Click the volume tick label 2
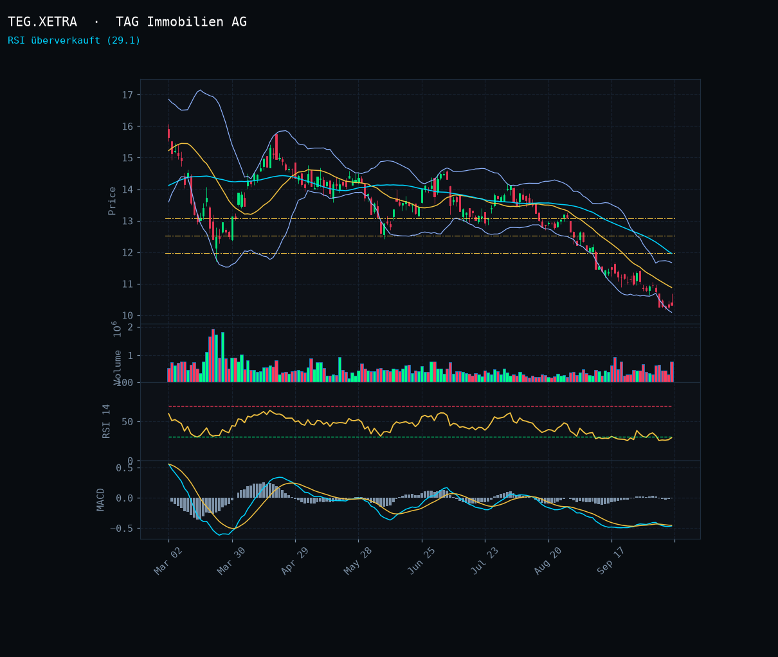Screen dimensions: 778x657 130,328
